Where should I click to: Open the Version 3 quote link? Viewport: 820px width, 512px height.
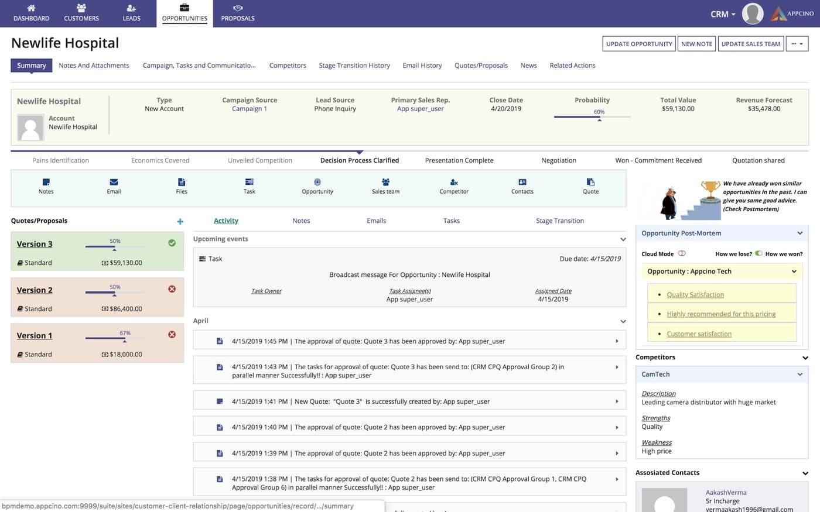click(x=35, y=244)
